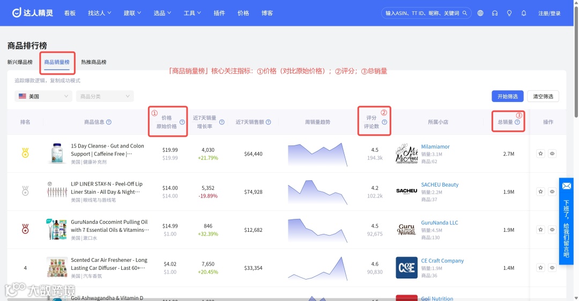Switch to 新兴爆品榜 tab
This screenshot has width=579, height=301.
[20, 62]
